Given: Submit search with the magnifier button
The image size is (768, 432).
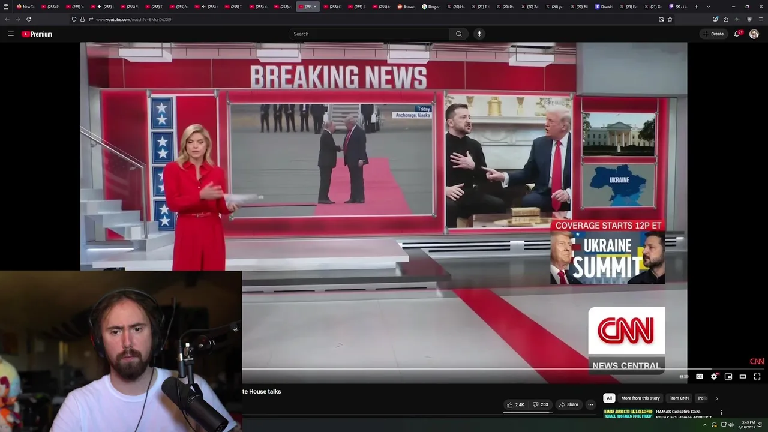Looking at the screenshot, I should 459,34.
